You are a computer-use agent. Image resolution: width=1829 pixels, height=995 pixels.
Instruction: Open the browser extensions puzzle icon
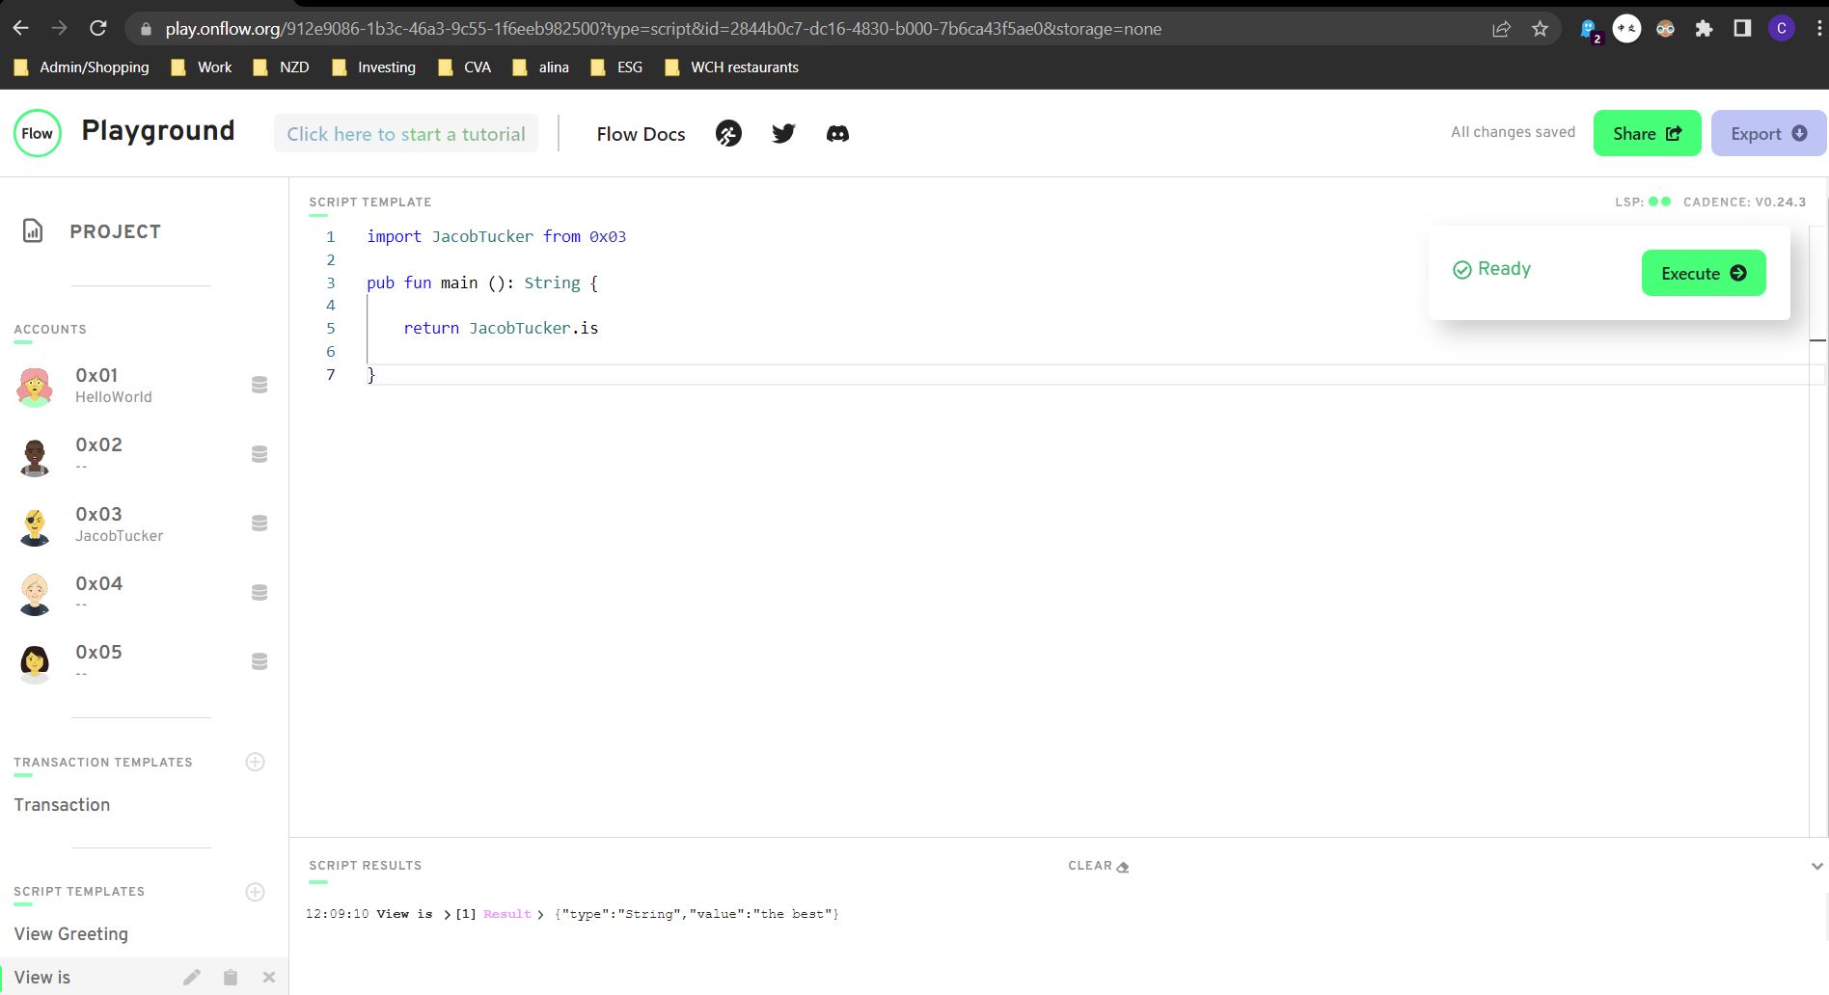coord(1704,29)
